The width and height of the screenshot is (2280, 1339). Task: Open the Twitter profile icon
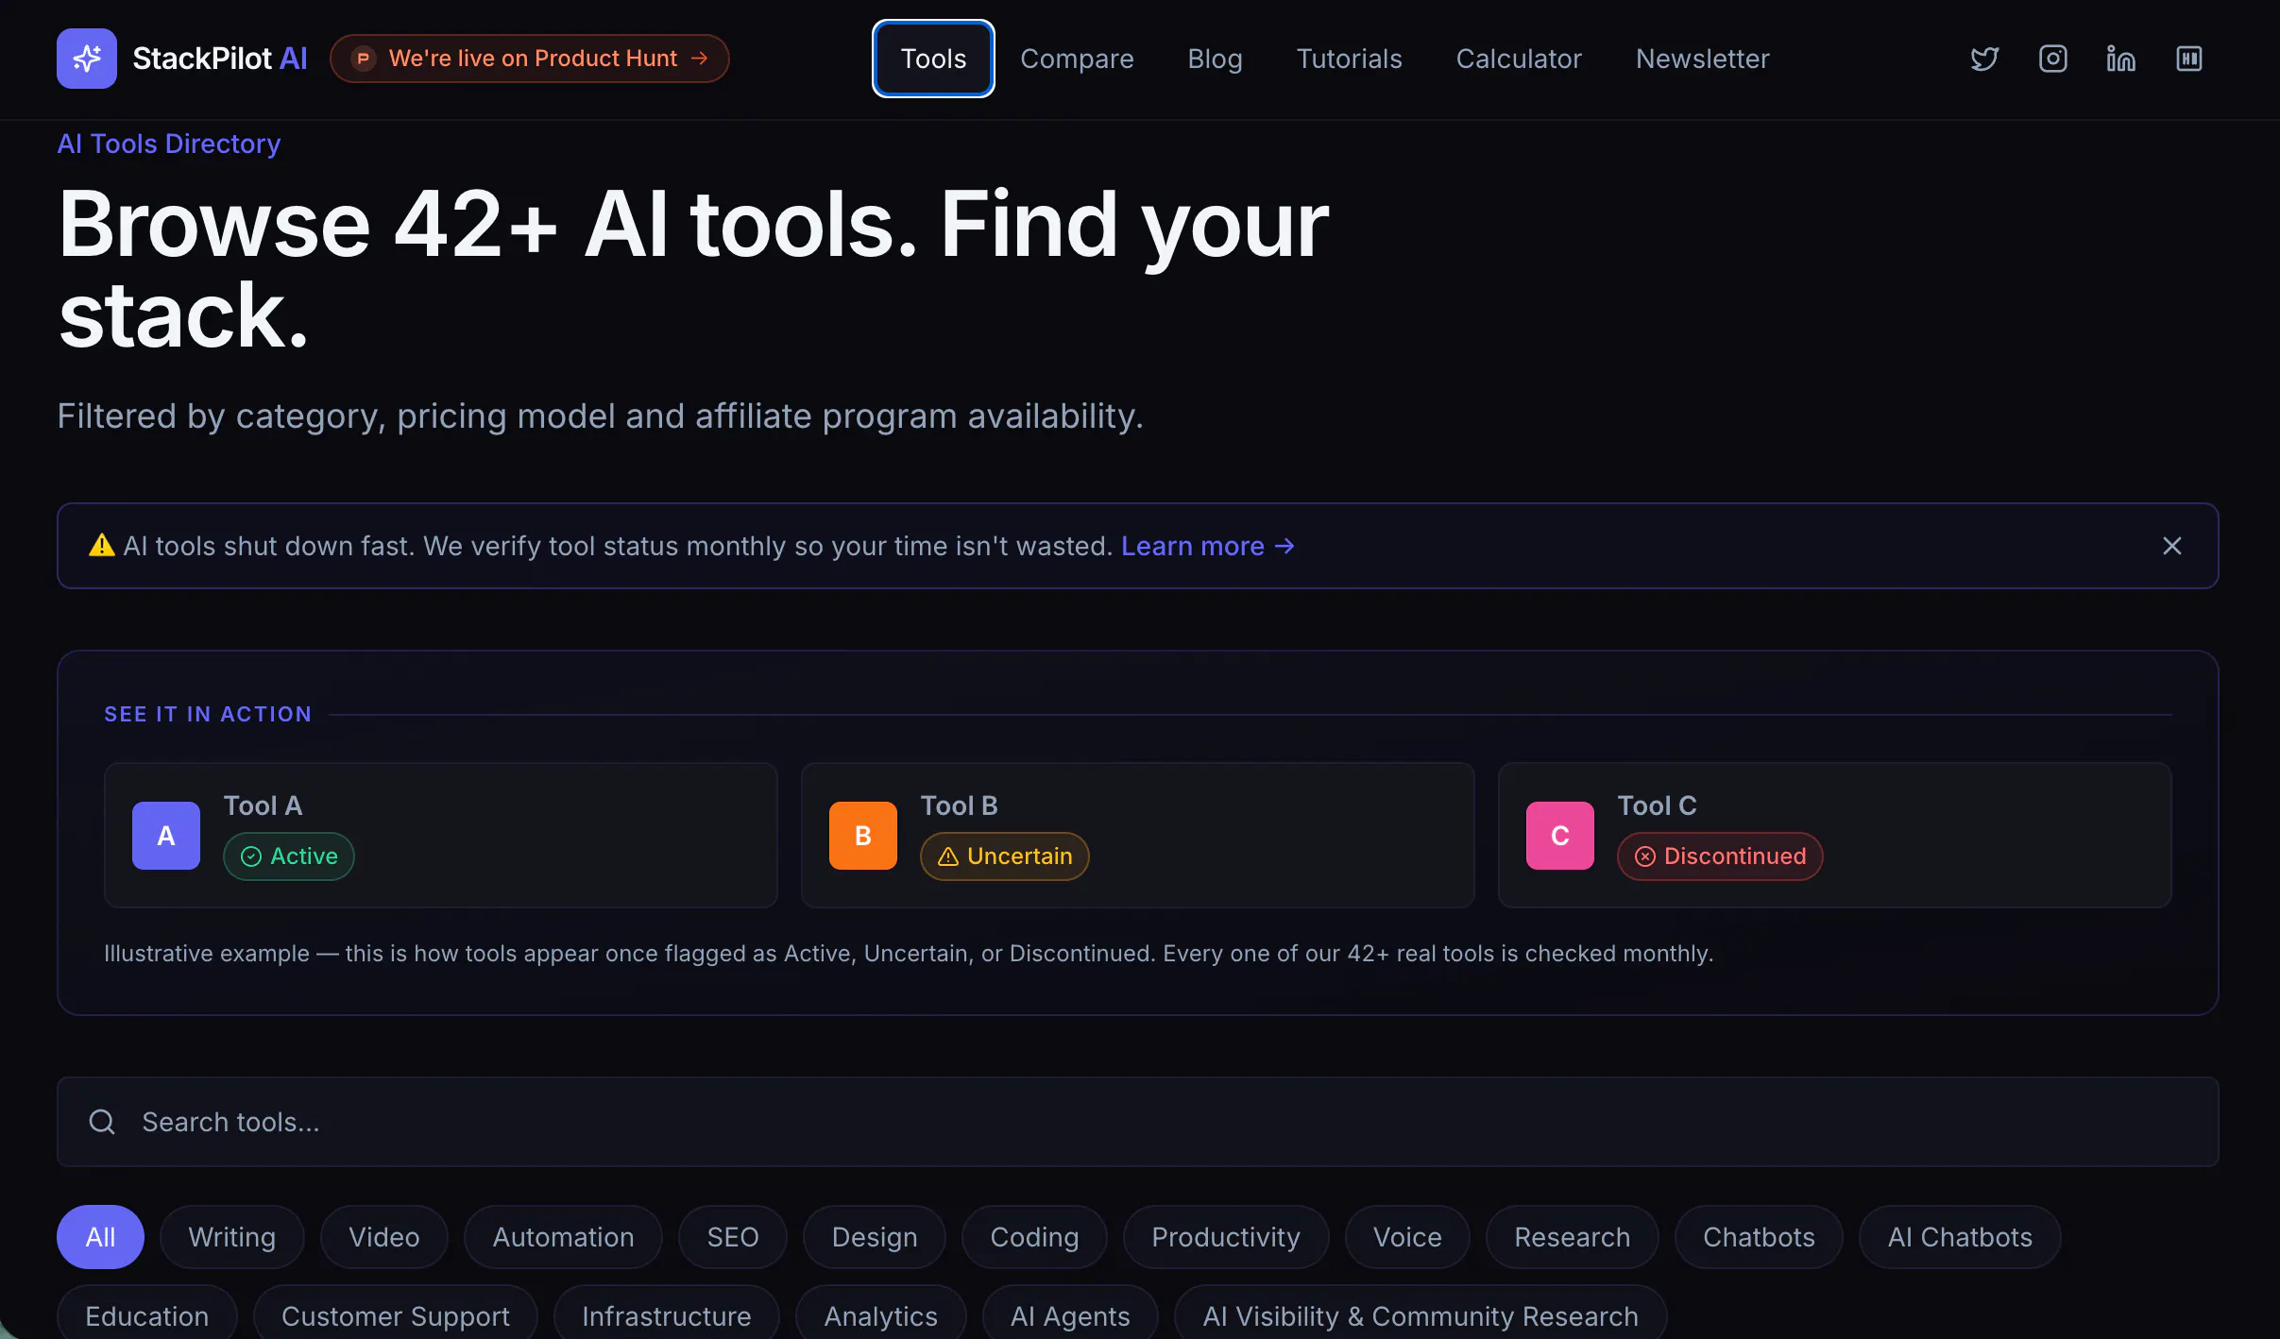[1984, 59]
